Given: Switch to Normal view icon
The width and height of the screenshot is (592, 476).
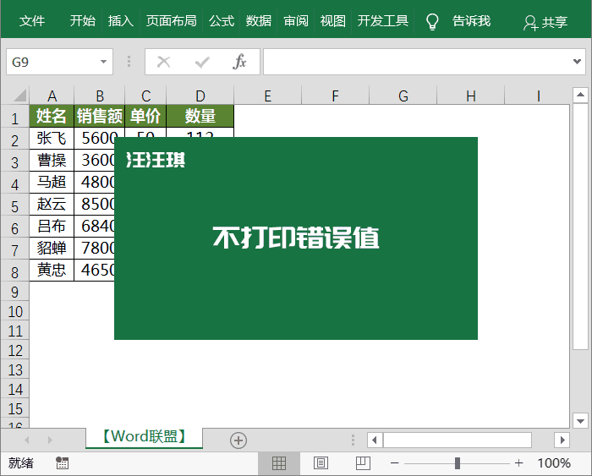Looking at the screenshot, I should [x=279, y=463].
